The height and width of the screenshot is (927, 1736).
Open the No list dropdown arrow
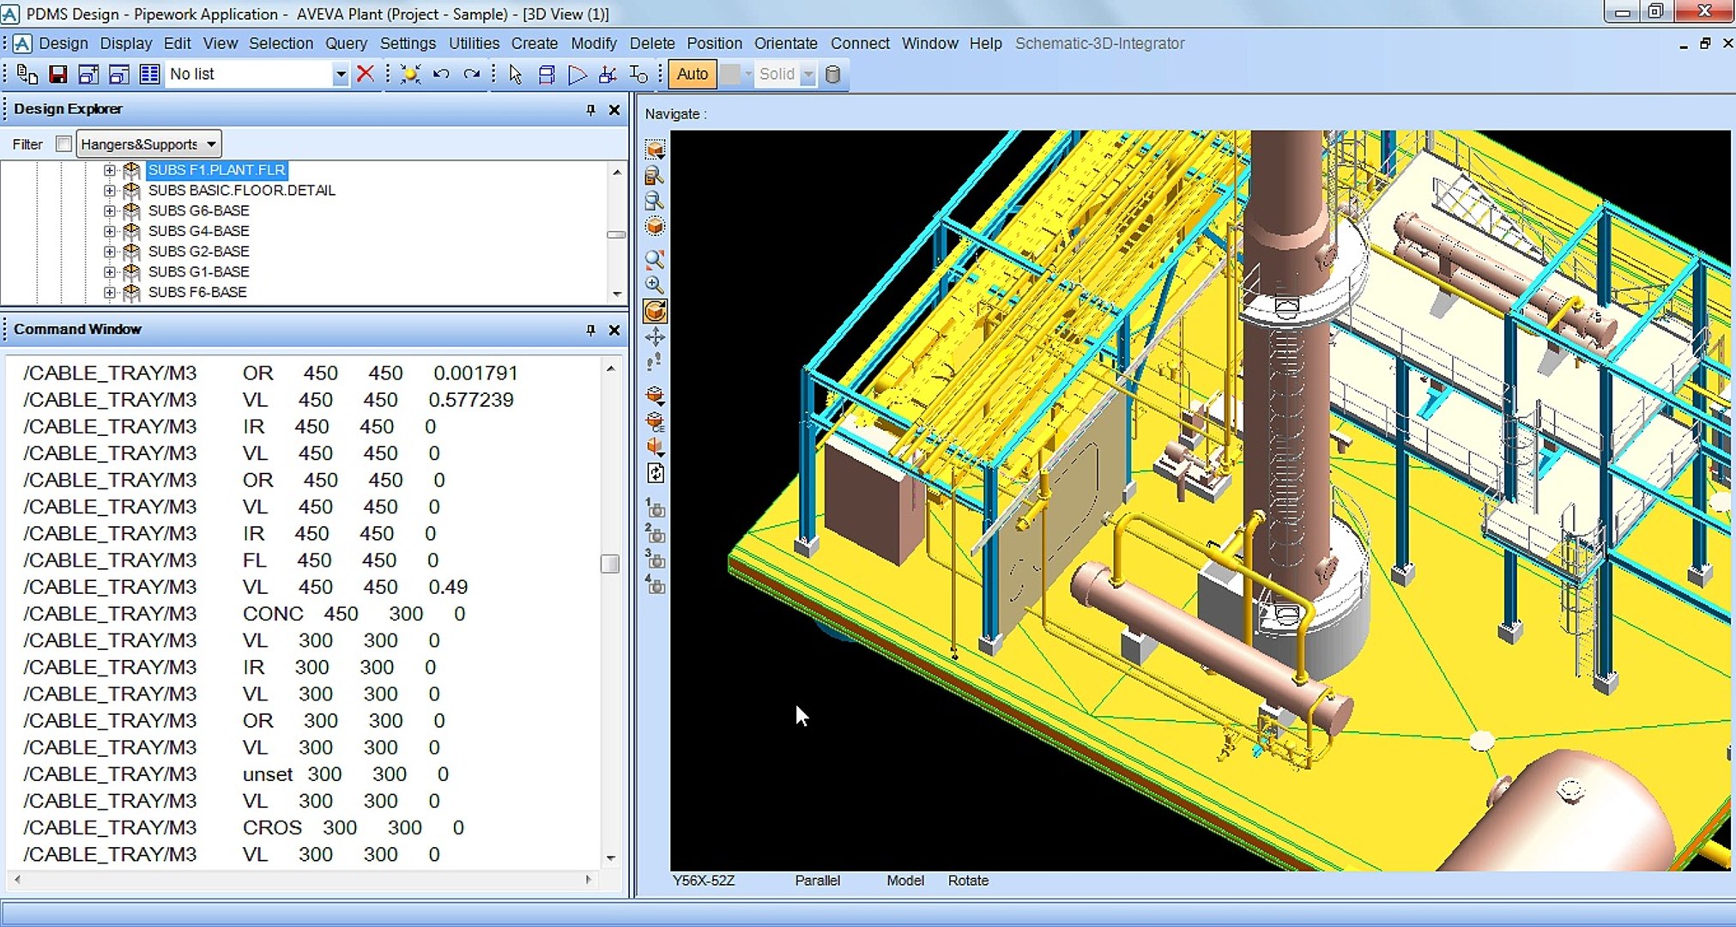tap(340, 75)
